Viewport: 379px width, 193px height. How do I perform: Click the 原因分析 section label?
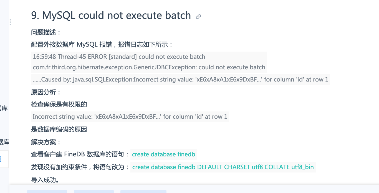click(46, 92)
